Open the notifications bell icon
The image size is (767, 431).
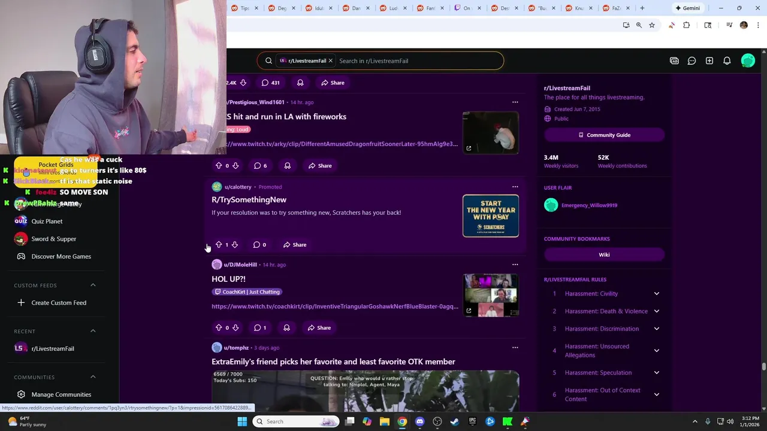coord(727,60)
